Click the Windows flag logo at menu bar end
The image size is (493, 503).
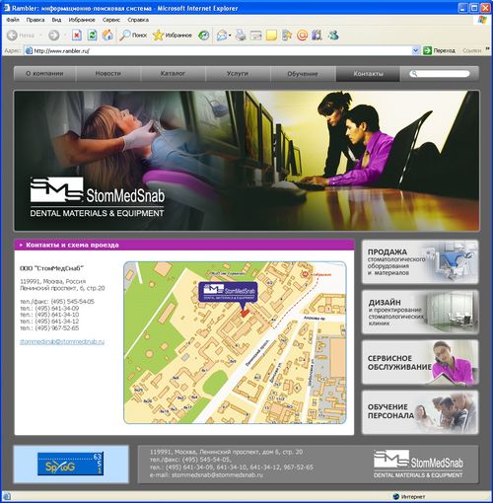[x=482, y=20]
